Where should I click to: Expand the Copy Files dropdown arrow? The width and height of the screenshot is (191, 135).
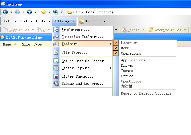click(33, 30)
